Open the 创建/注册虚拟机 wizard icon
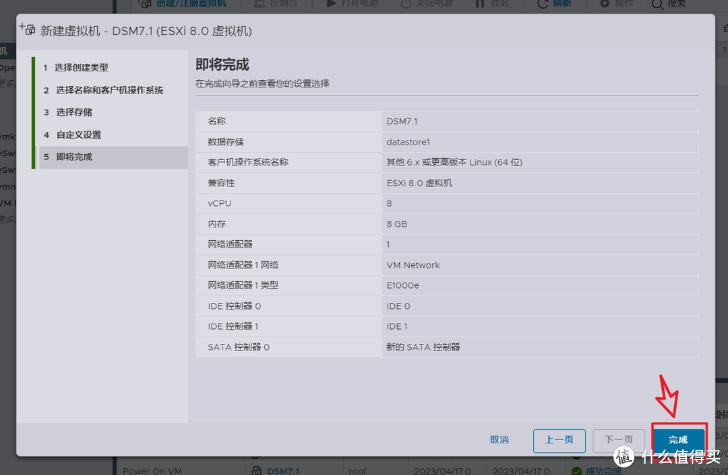 click(x=144, y=3)
